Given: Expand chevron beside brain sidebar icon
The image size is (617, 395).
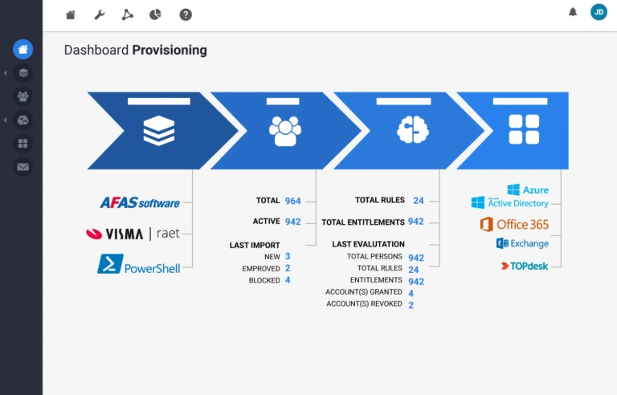Looking at the screenshot, I should [x=6, y=120].
